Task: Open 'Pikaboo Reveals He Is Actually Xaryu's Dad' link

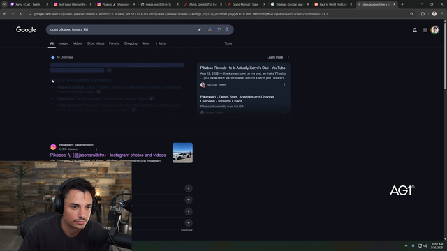Action: pos(242,68)
